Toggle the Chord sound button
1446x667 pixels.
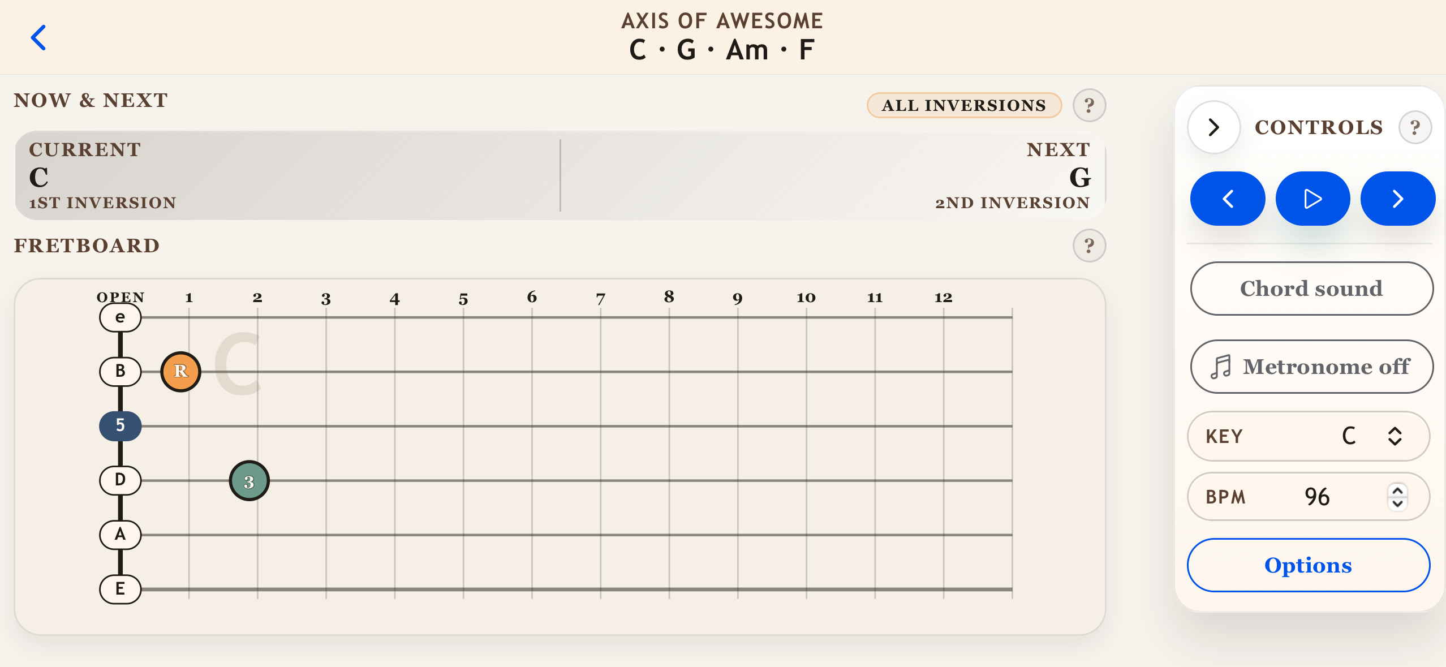pyautogui.click(x=1311, y=289)
